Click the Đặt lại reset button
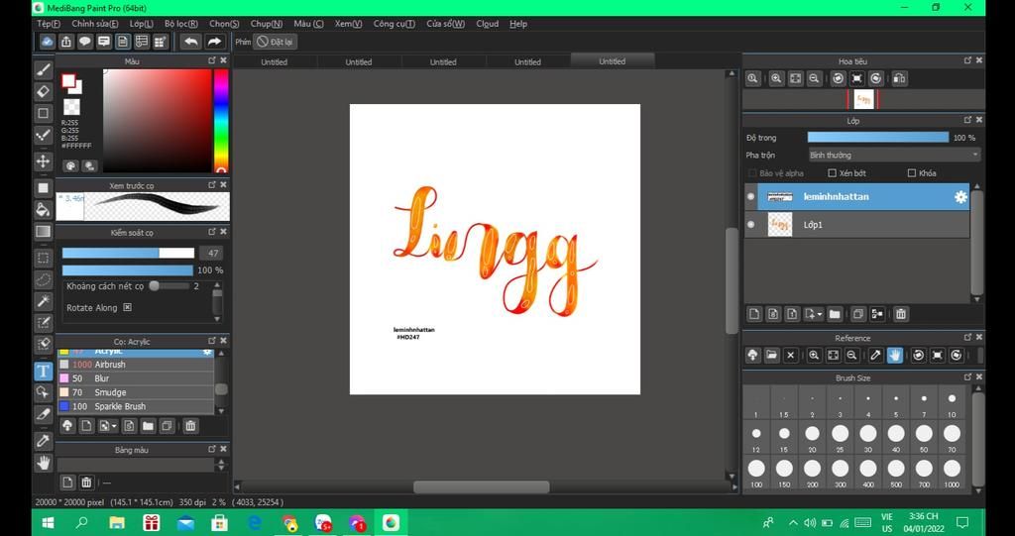Viewport: 1015px width, 536px height. click(x=276, y=42)
